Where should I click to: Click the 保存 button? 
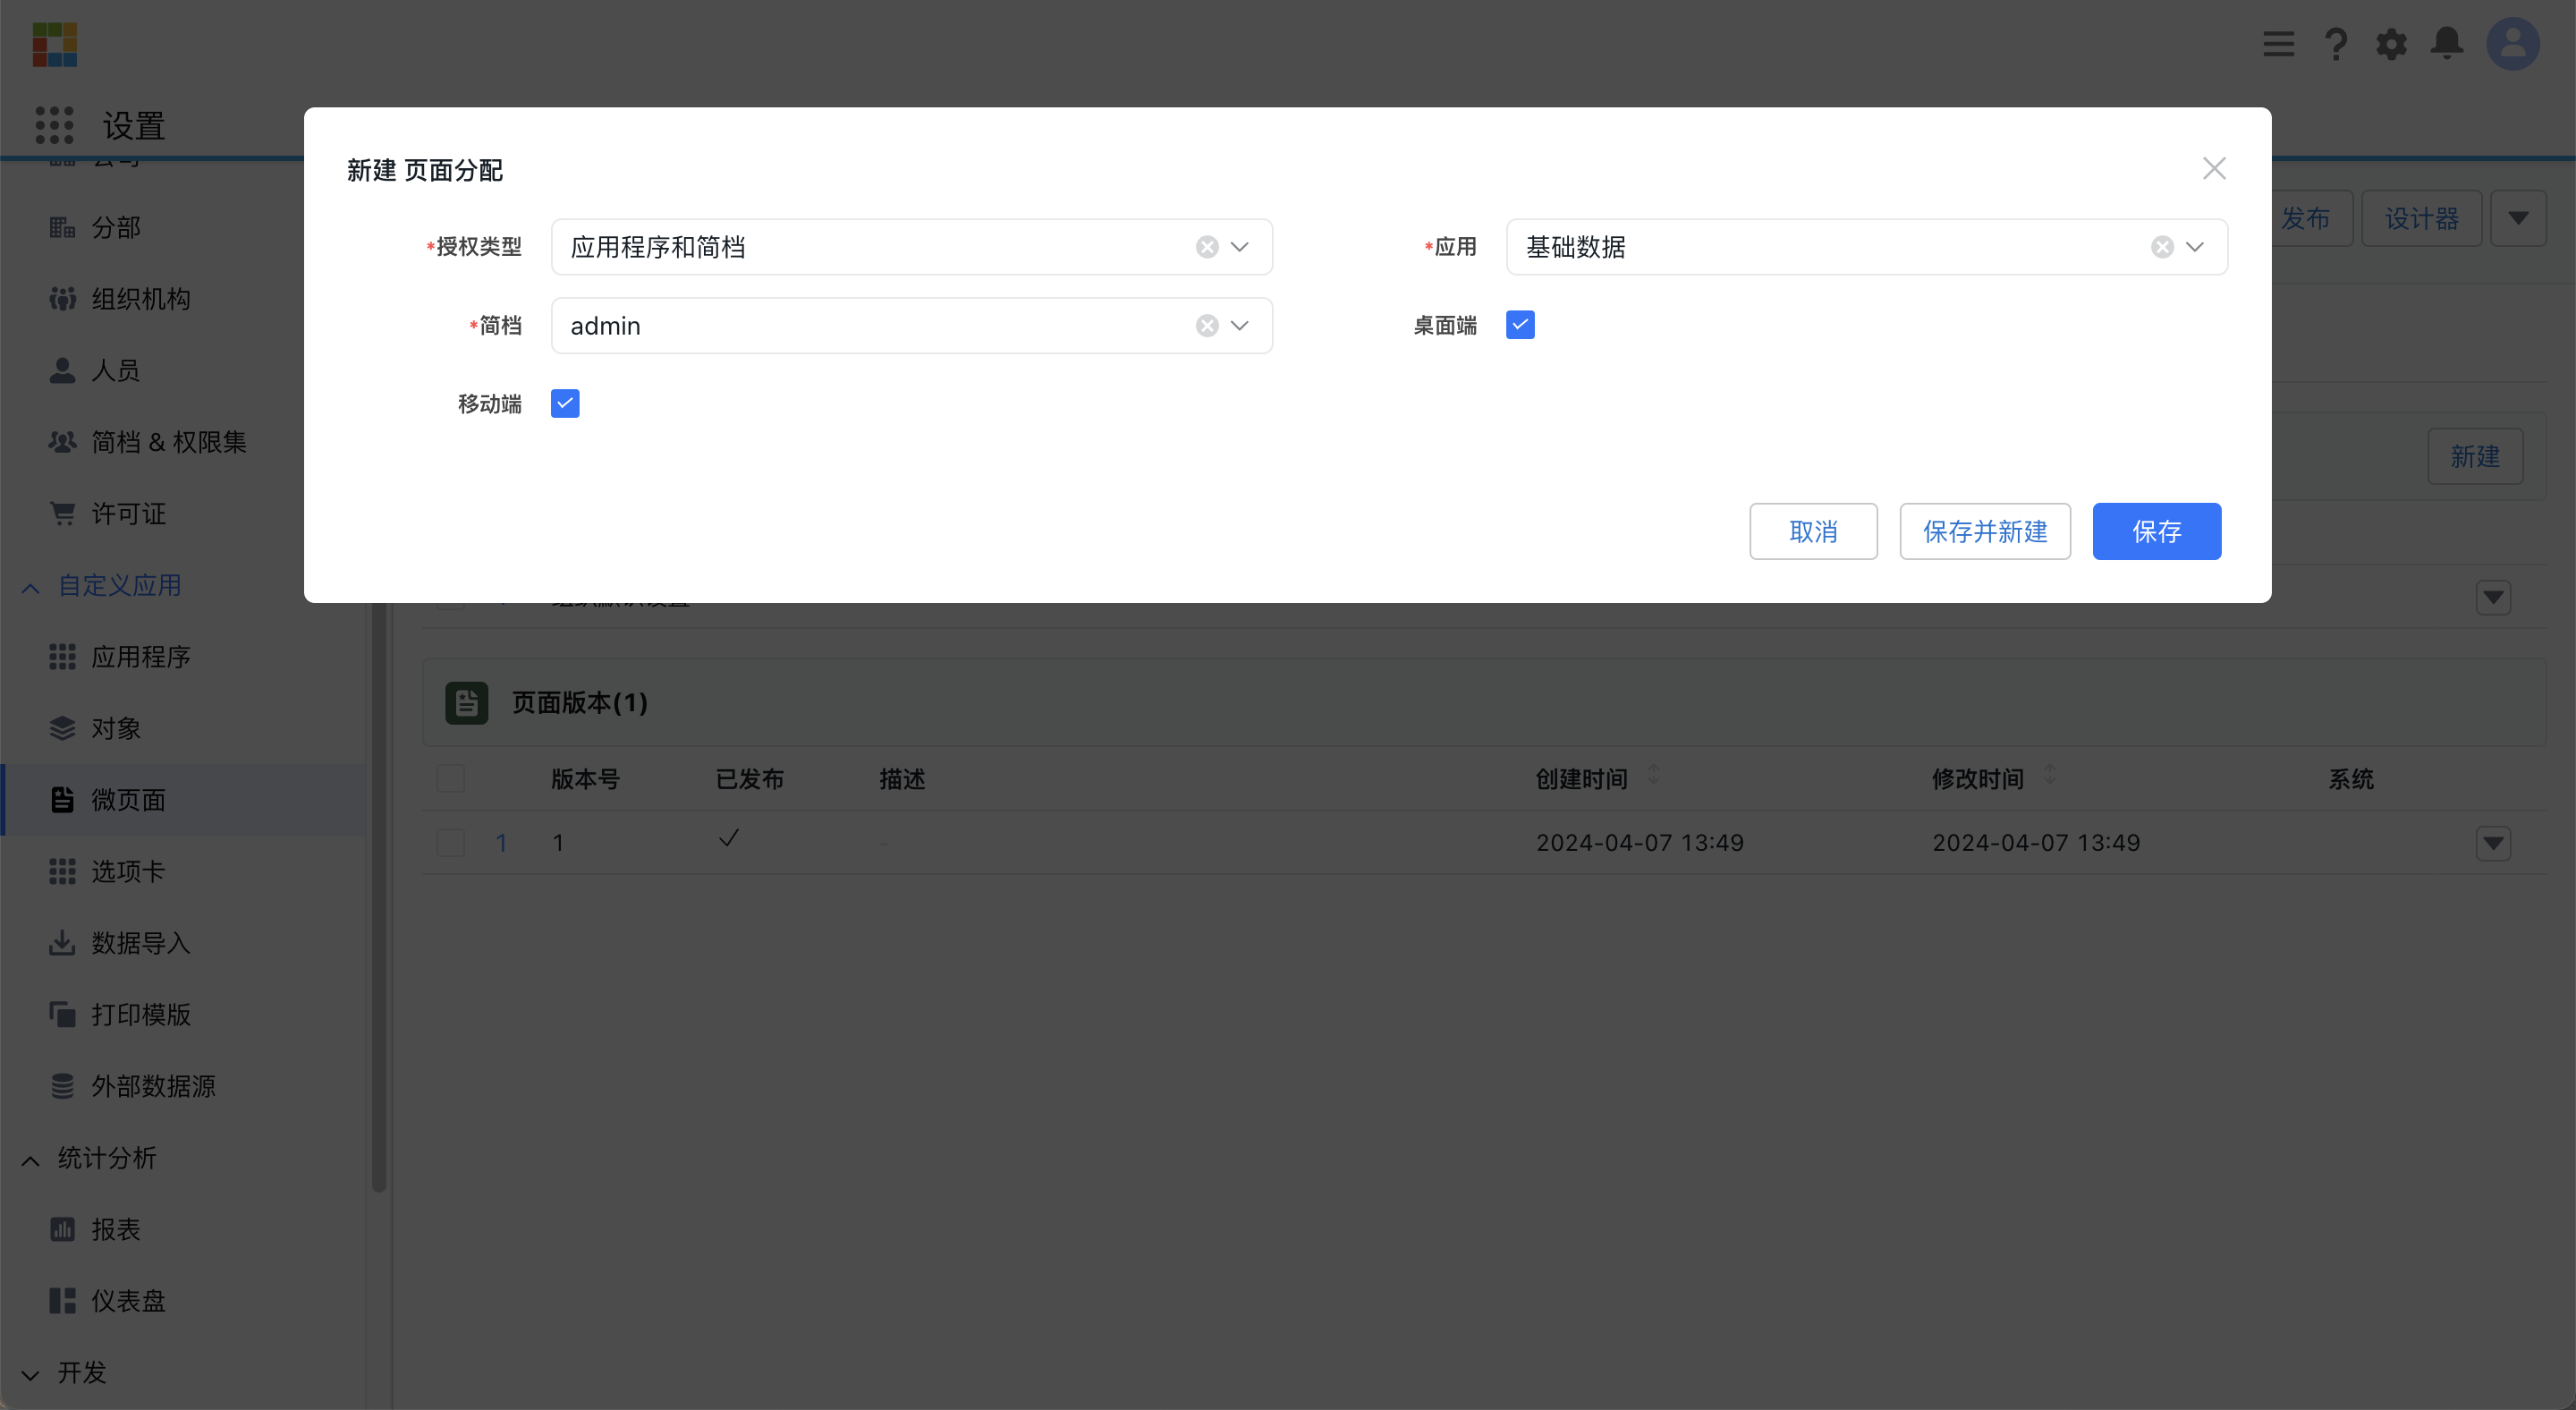pos(2156,531)
